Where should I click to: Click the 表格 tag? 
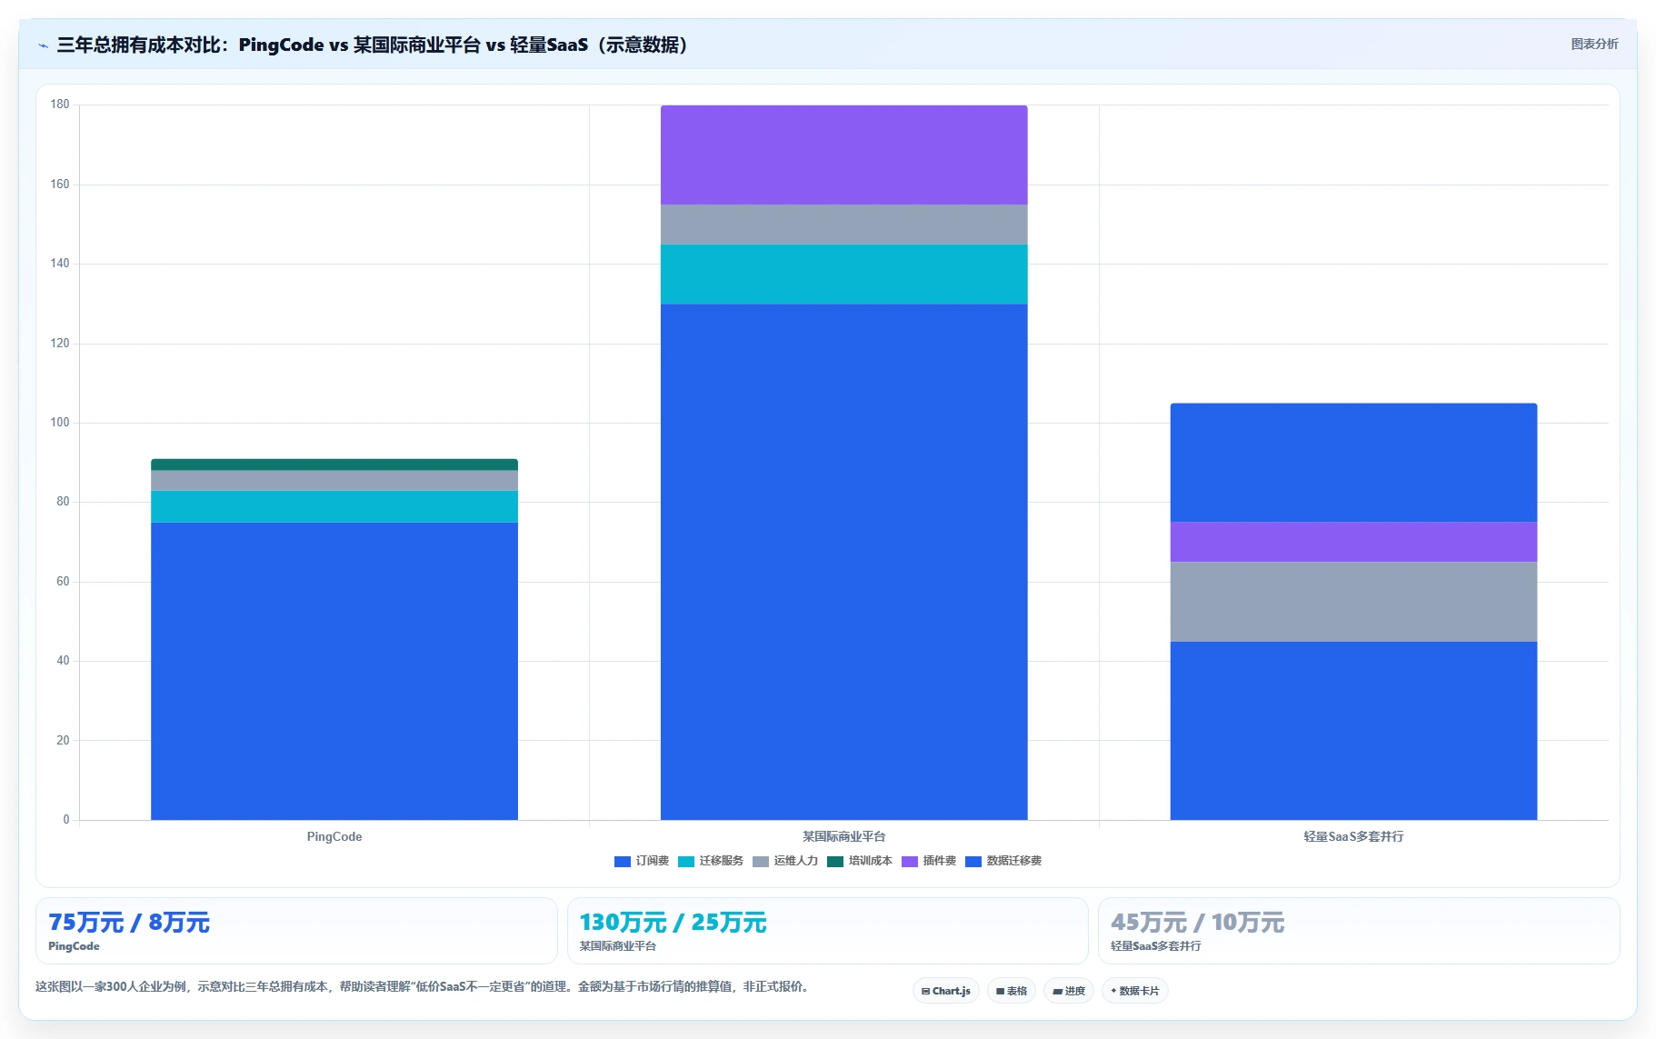point(1012,991)
